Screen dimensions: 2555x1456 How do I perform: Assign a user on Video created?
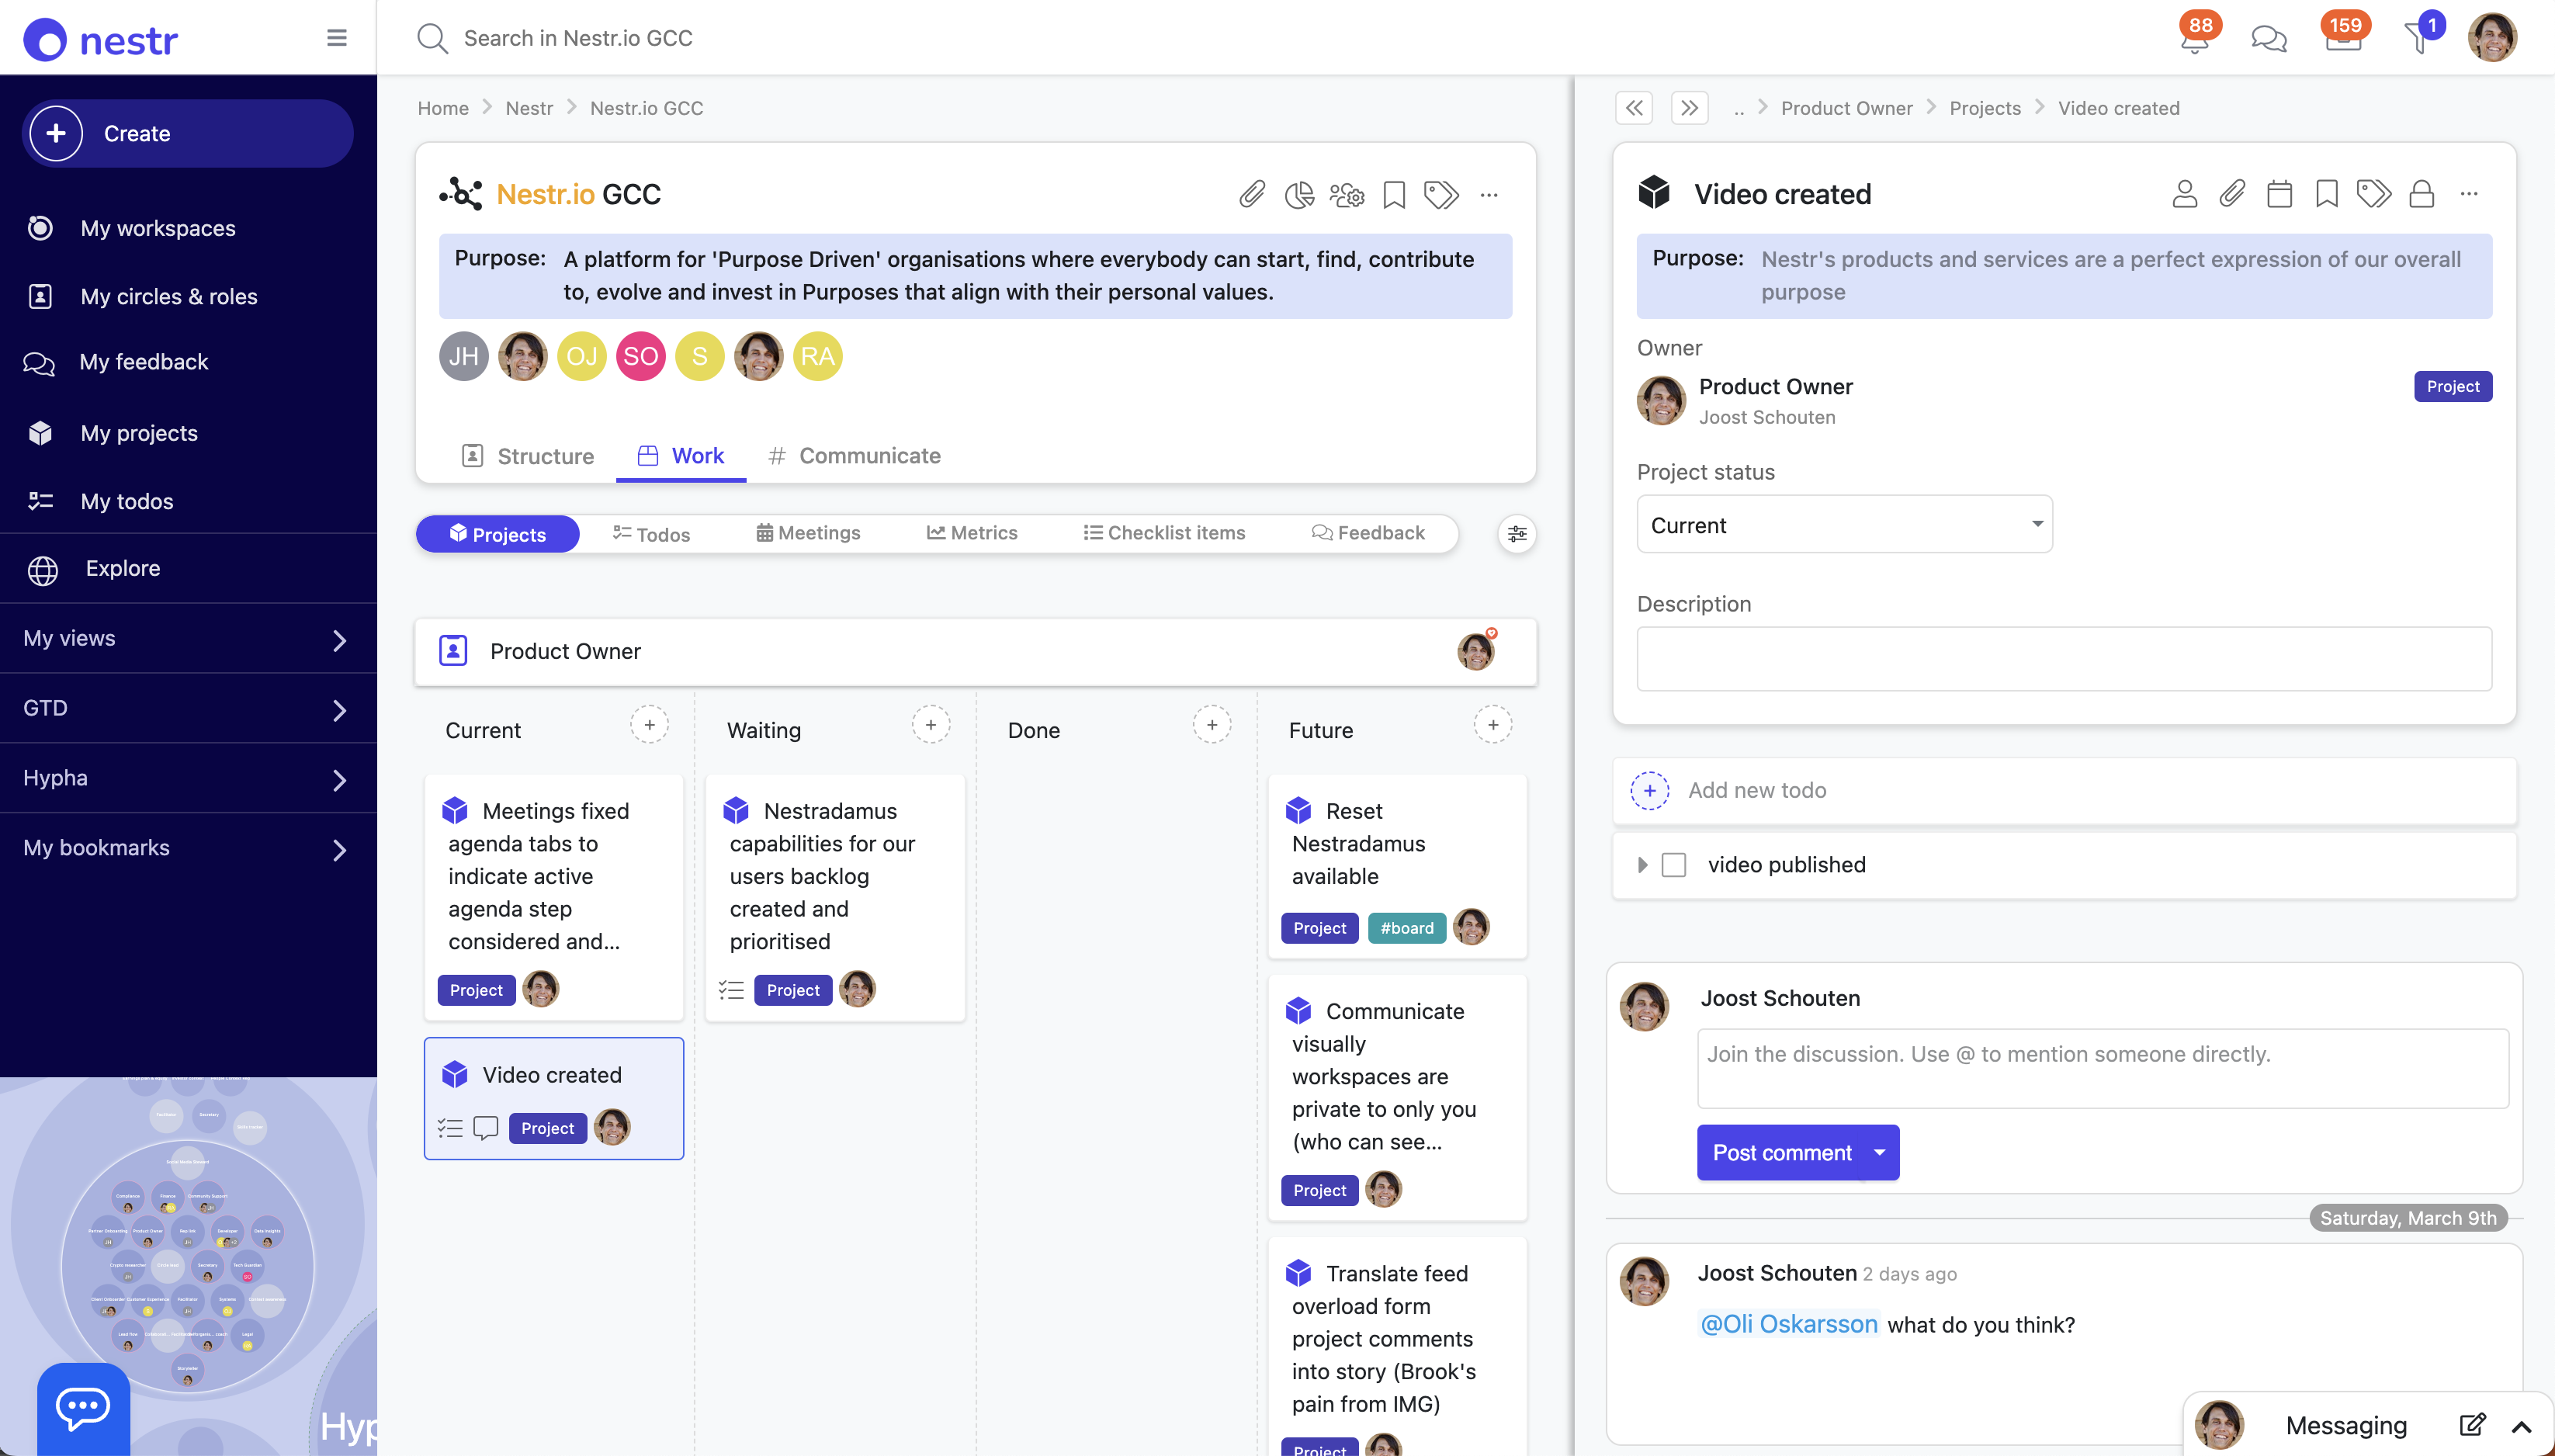2184,193
